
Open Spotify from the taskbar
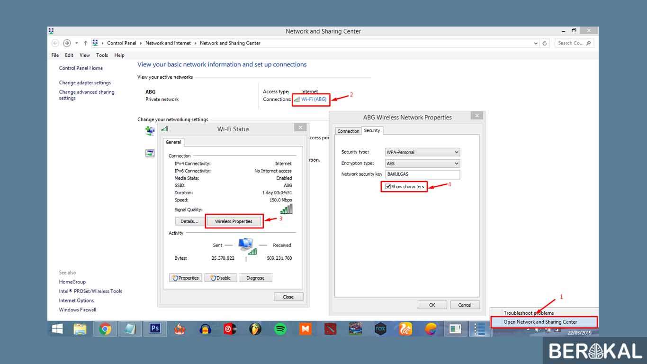tap(280, 329)
